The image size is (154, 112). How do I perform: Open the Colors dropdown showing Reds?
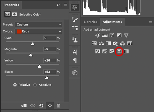pyautogui.click(x=38, y=31)
